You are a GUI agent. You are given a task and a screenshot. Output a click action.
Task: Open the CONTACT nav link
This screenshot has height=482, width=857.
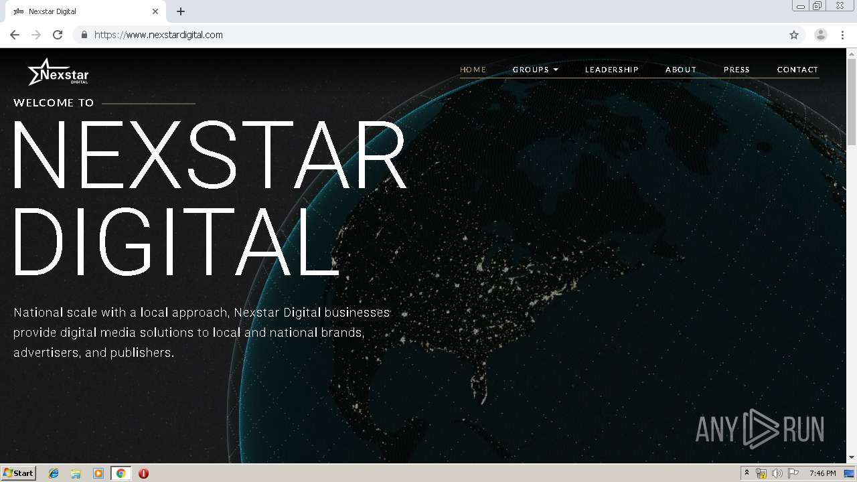[x=797, y=70]
